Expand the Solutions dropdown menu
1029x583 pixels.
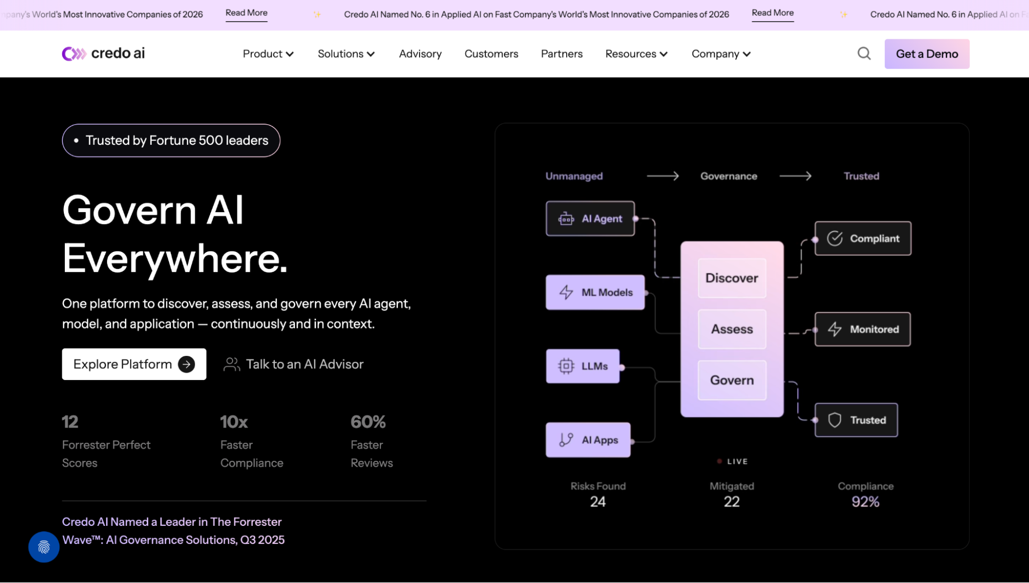pyautogui.click(x=346, y=54)
